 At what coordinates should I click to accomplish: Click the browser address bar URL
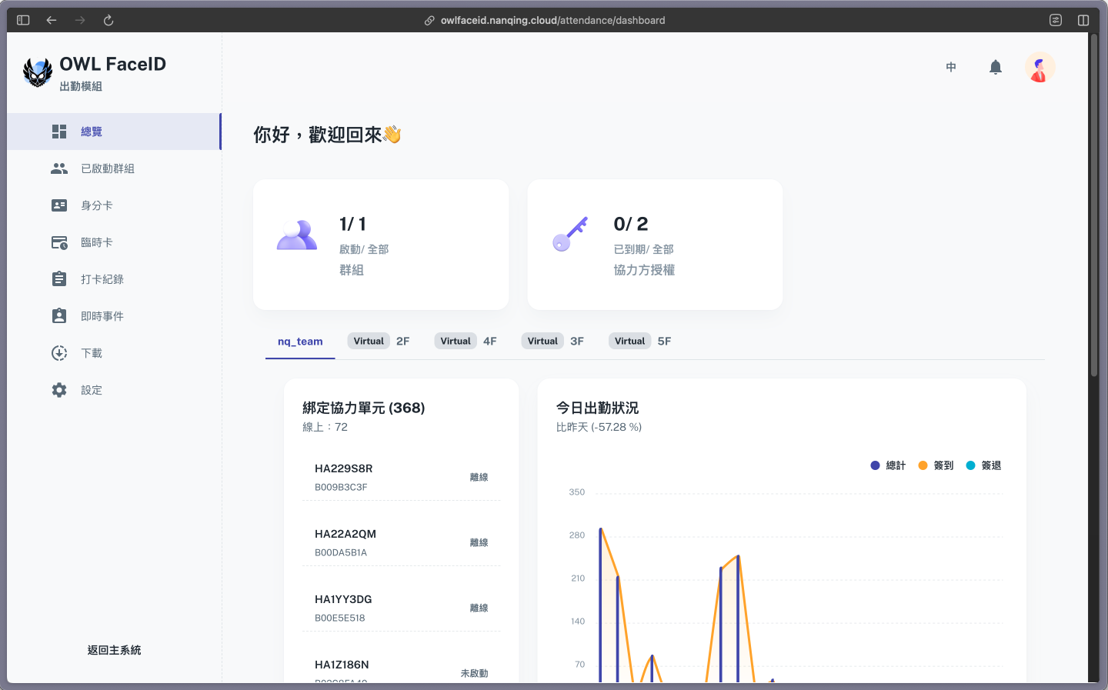pyautogui.click(x=552, y=20)
